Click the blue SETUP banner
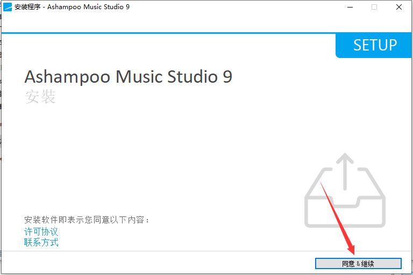 pos(374,45)
